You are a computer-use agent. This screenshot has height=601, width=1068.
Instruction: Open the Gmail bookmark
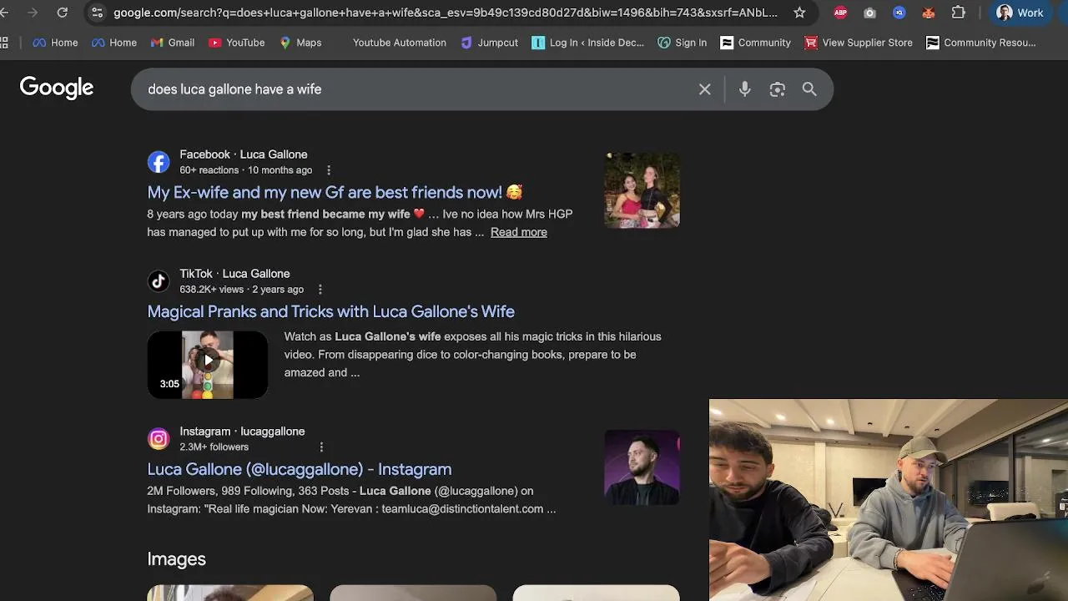coord(172,43)
